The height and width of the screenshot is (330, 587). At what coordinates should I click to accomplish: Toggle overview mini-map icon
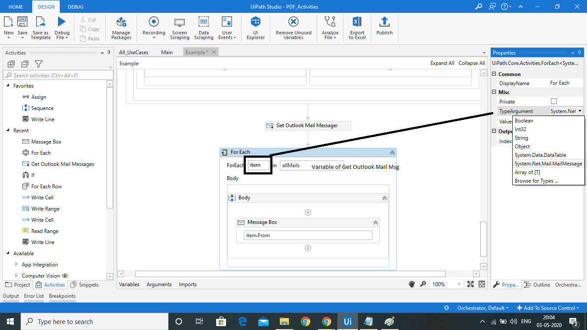[x=482, y=284]
